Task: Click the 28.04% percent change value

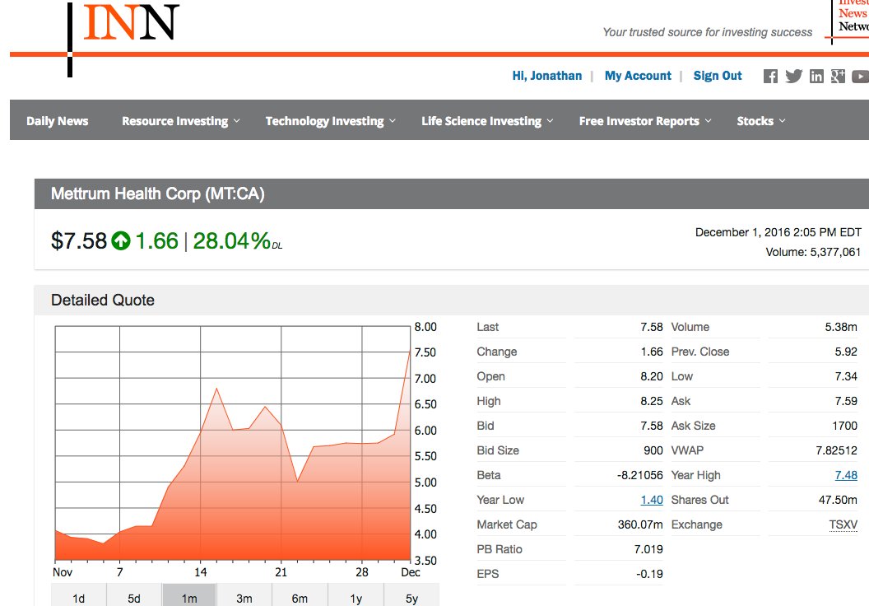Action: (x=232, y=241)
